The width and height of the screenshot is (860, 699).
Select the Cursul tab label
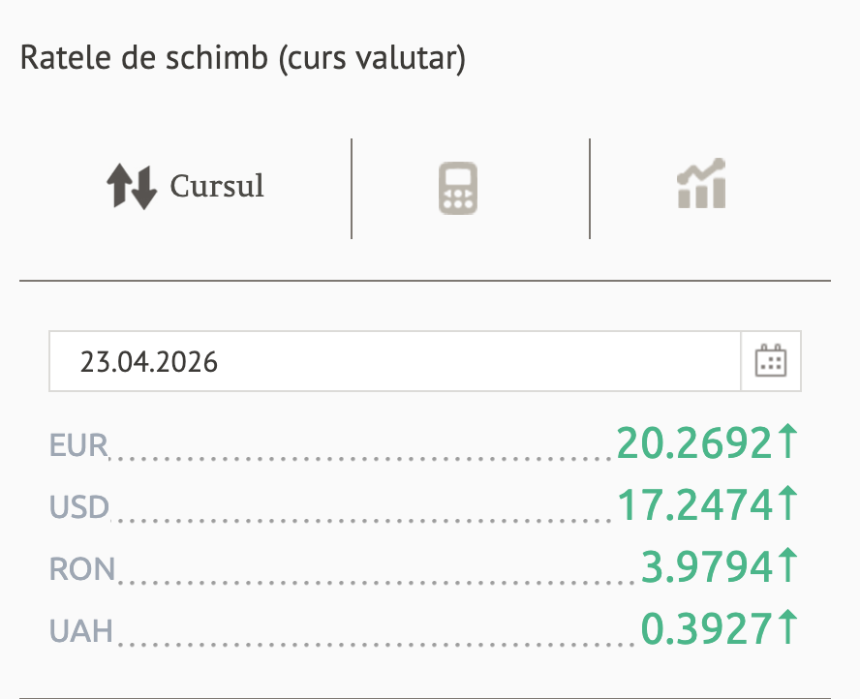(x=217, y=186)
